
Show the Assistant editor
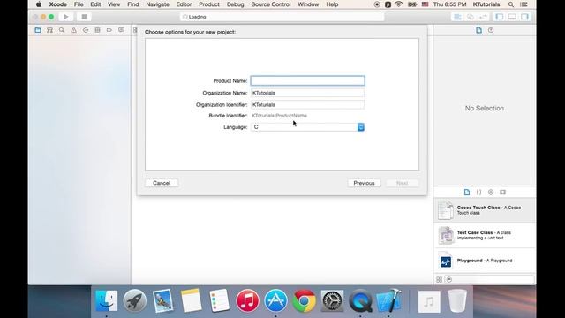[x=471, y=17]
